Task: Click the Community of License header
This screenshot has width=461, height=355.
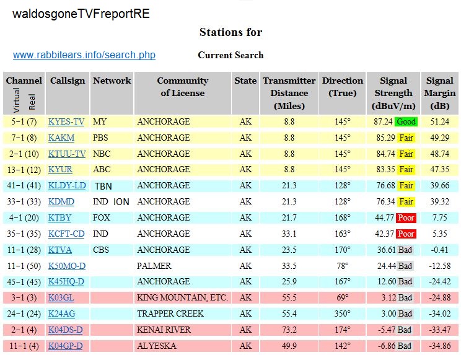Action: 182,87
